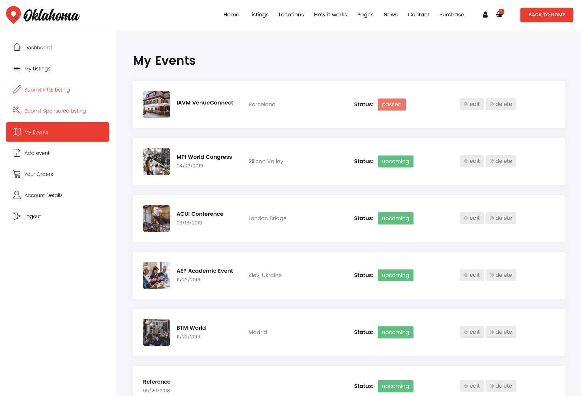
Task: Open the Pages navigation menu
Action: [x=365, y=15]
